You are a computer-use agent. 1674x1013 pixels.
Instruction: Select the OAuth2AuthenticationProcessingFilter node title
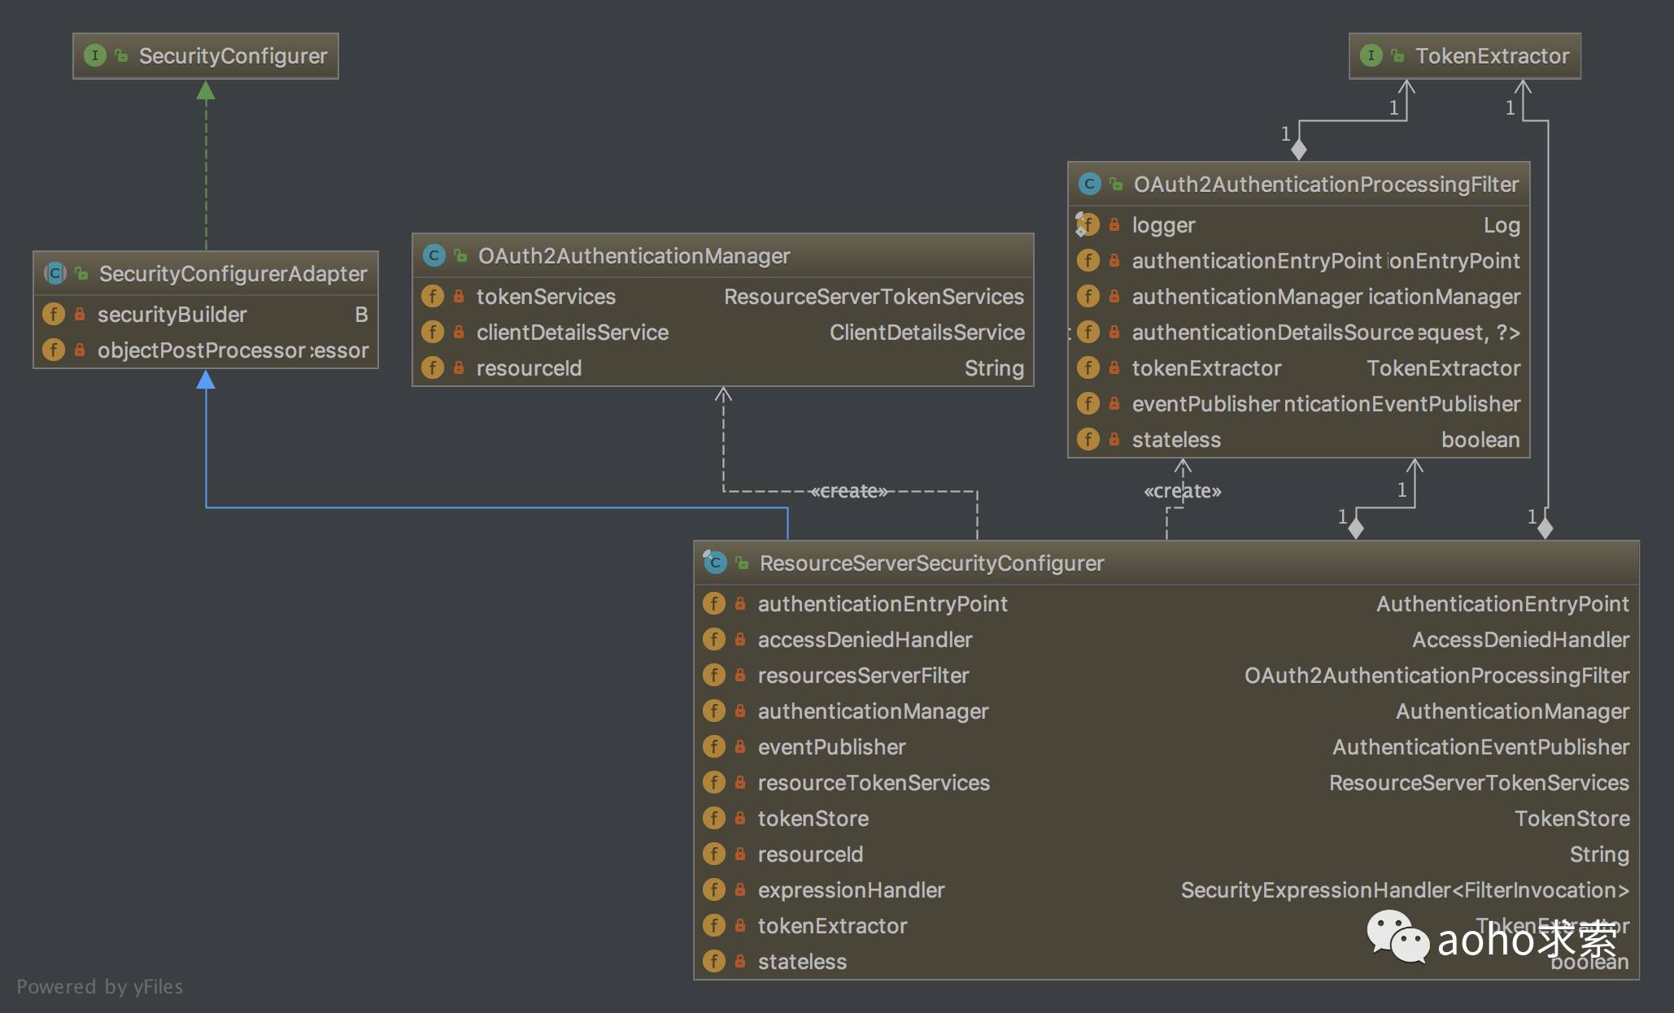coord(1325,185)
